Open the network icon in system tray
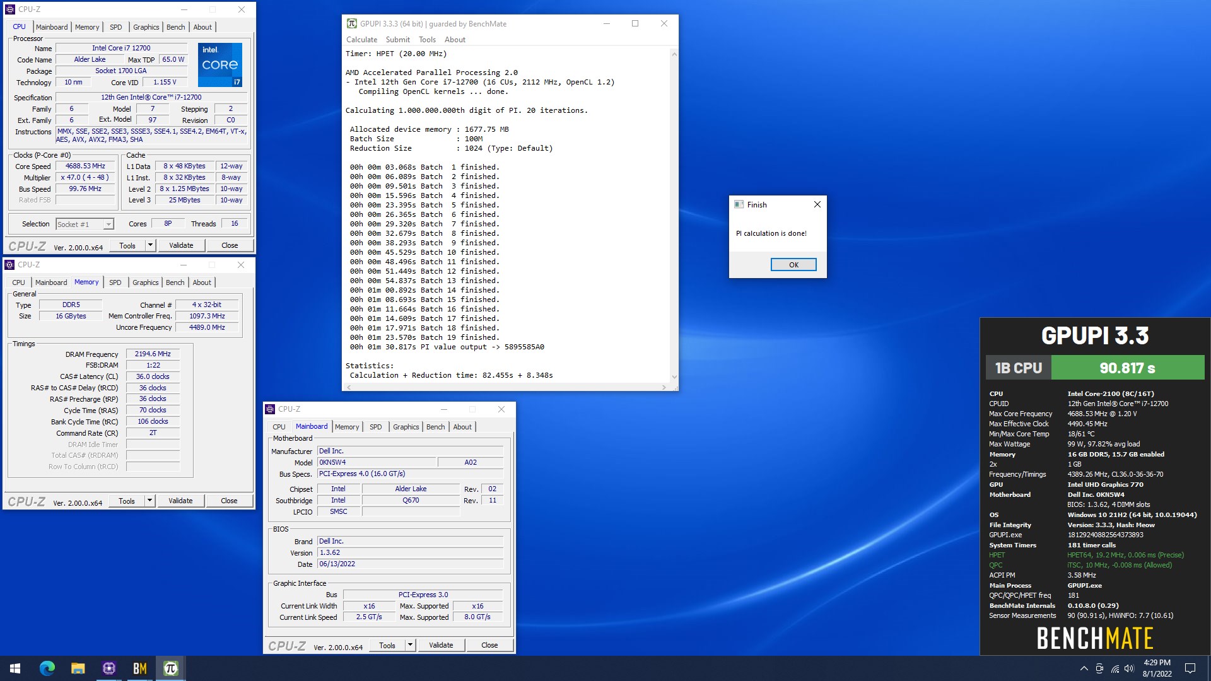This screenshot has height=681, width=1211. pos(1114,668)
